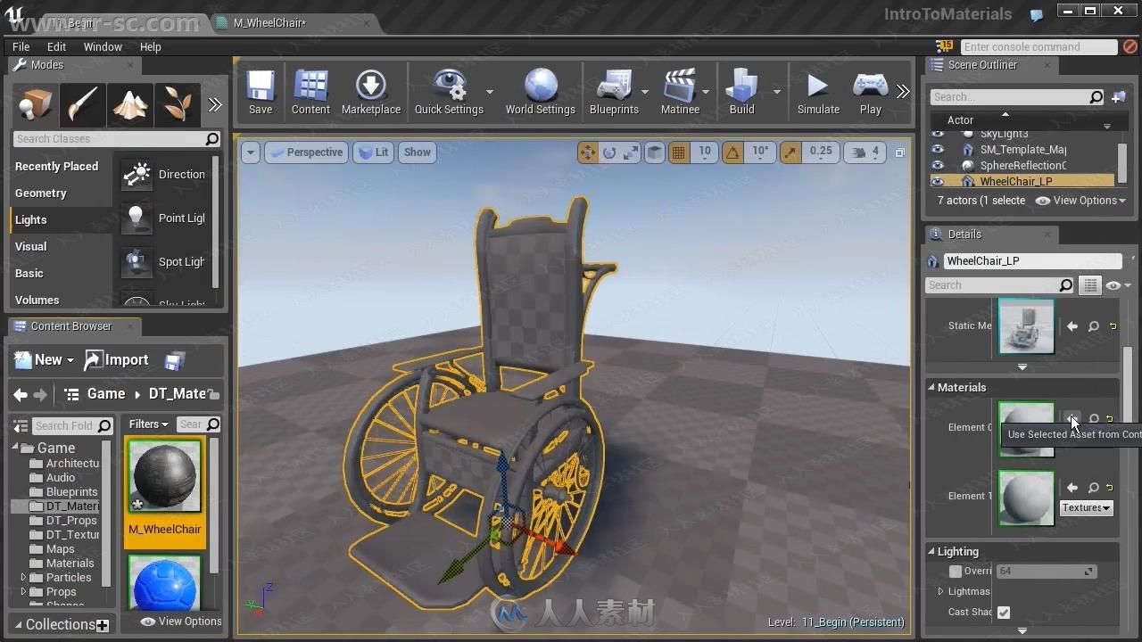Image resolution: width=1142 pixels, height=642 pixels.
Task: Toggle visibility of SphereReflectionCapture actor
Action: (938, 165)
